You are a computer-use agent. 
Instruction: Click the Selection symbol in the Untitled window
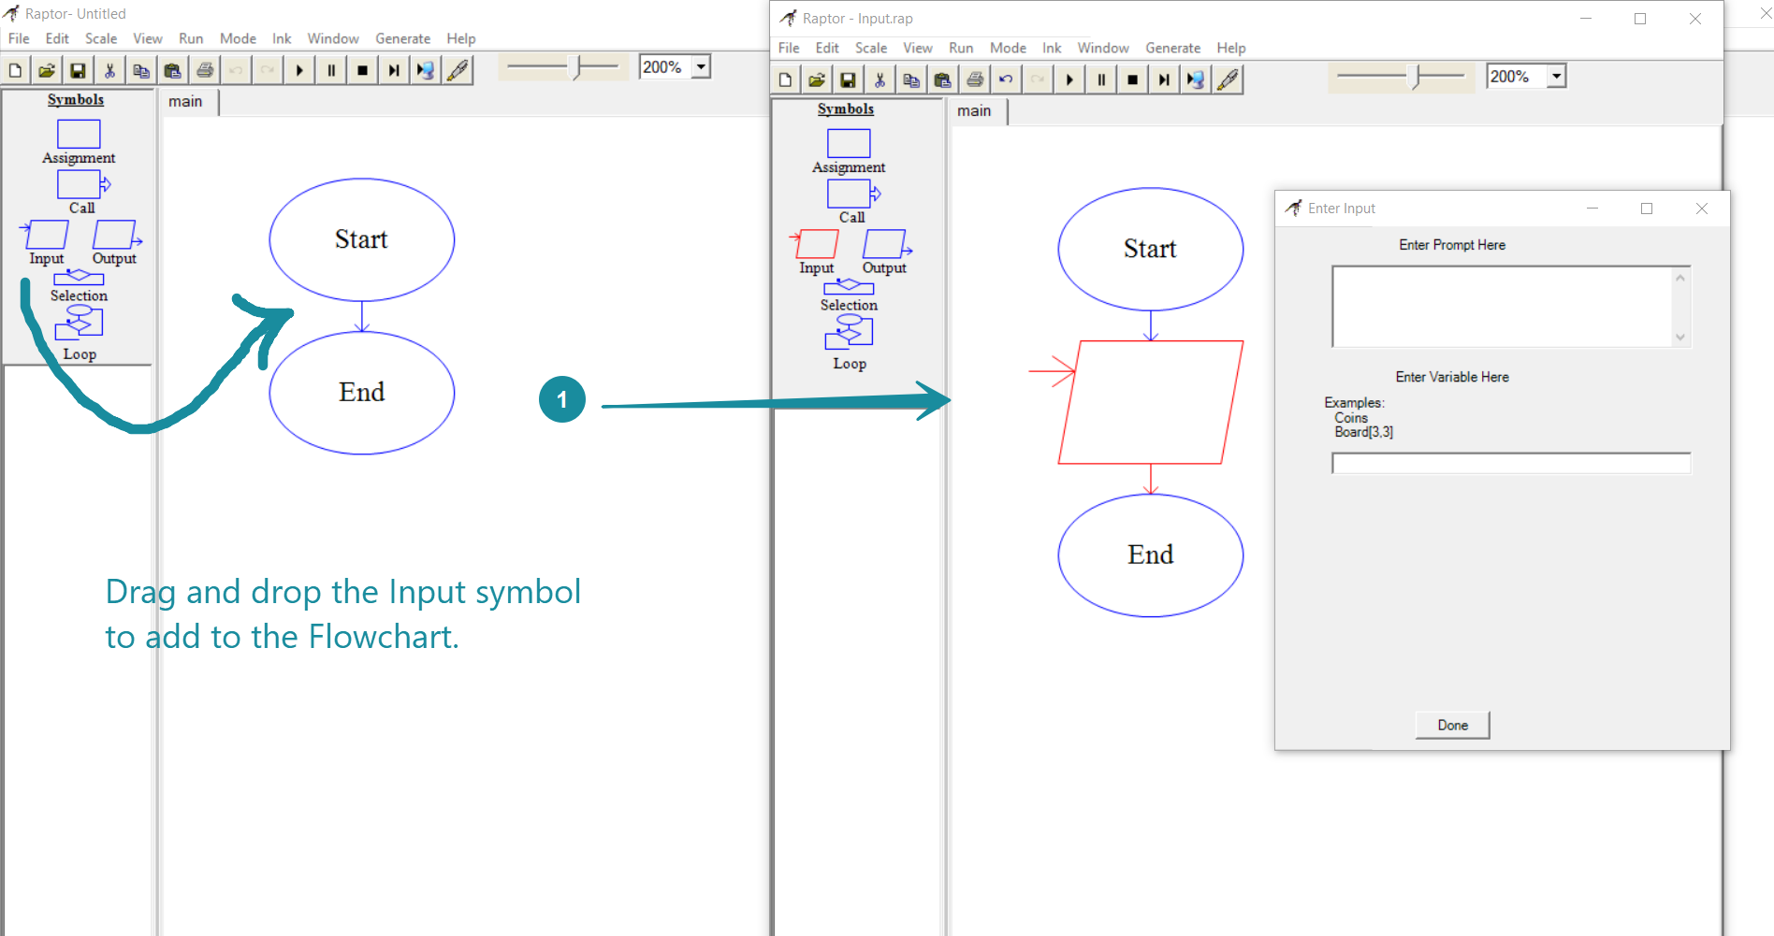[79, 278]
